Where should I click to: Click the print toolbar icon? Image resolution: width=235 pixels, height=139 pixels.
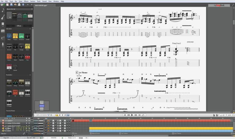19,5
